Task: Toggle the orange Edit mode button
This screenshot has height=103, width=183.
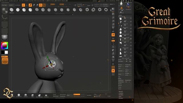Action: click(23, 5)
